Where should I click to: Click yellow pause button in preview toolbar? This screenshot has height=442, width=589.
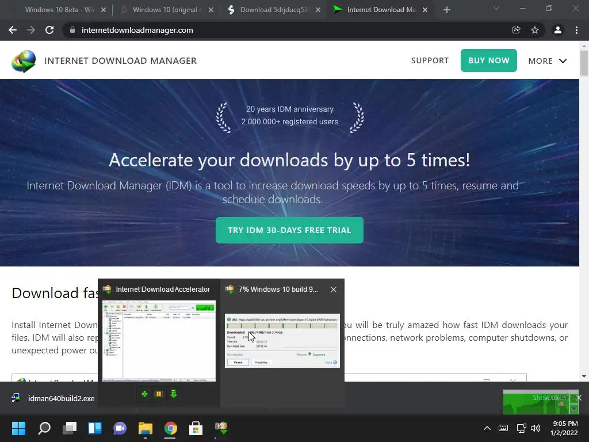[x=159, y=394]
